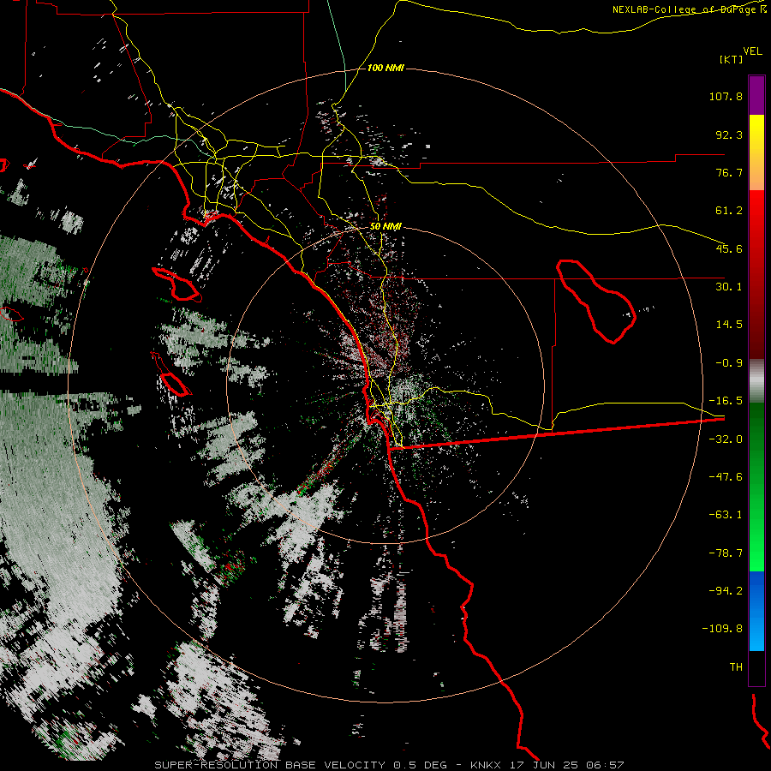Click the 100 NMI range ring label
This screenshot has height=771, width=771.
point(385,68)
